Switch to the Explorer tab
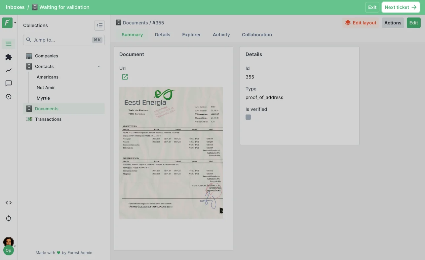The image size is (425, 260). click(192, 35)
